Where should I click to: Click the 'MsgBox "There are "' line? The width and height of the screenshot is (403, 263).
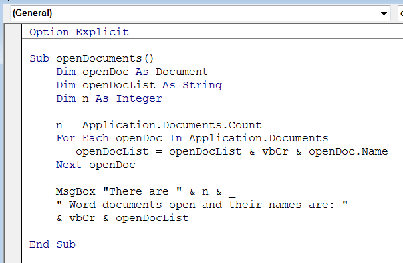[146, 192]
